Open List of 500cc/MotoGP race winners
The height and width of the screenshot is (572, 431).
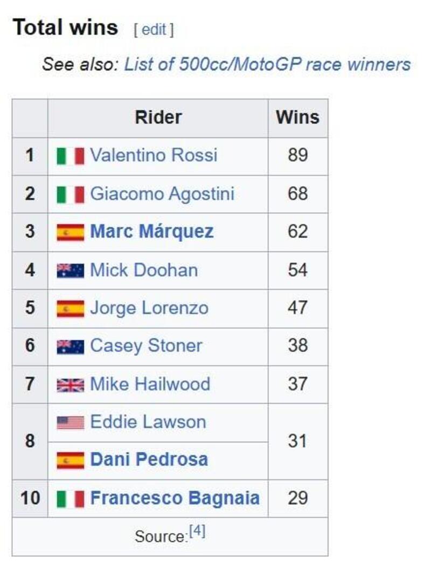point(267,65)
